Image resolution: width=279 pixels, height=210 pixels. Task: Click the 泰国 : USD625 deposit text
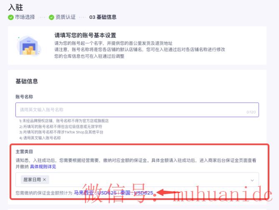pyautogui.click(x=137, y=193)
